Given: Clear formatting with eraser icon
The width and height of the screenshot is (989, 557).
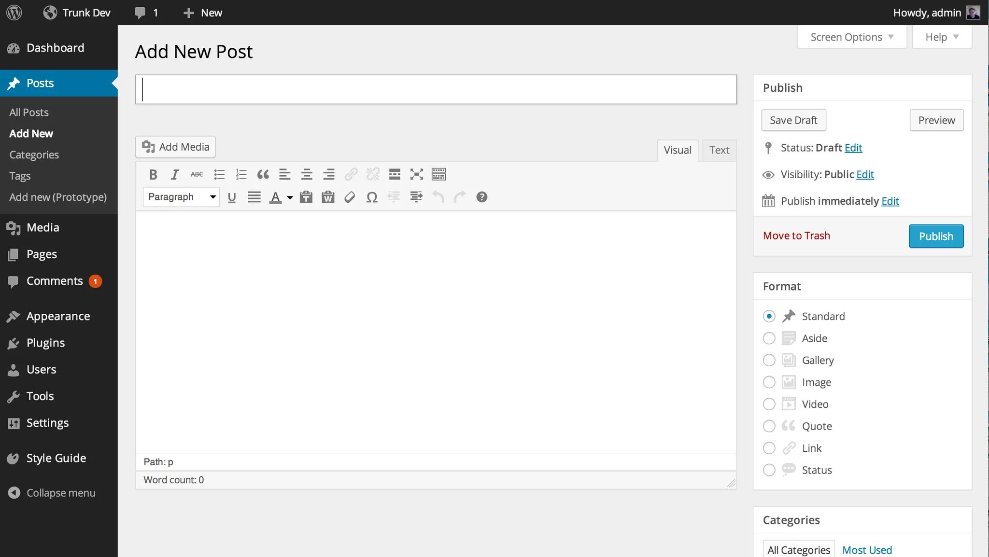Looking at the screenshot, I should click(350, 197).
